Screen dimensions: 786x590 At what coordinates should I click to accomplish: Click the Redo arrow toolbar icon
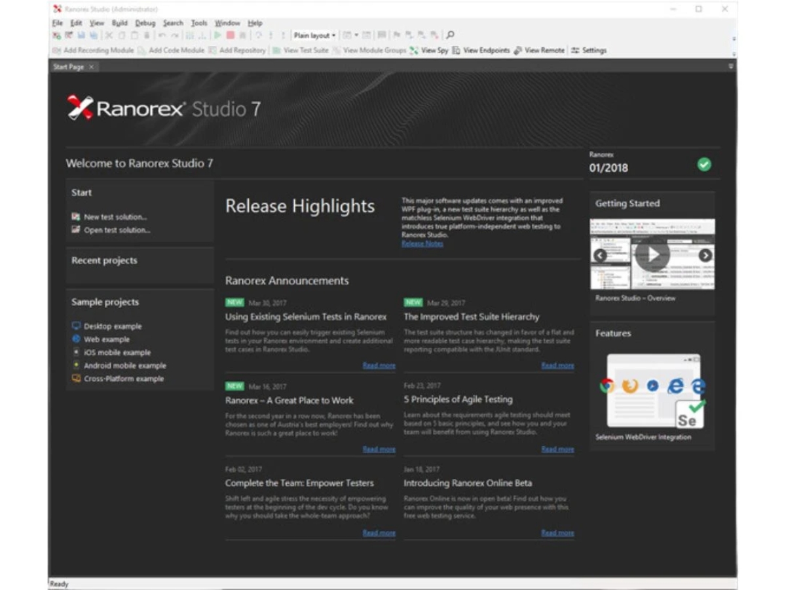point(174,35)
